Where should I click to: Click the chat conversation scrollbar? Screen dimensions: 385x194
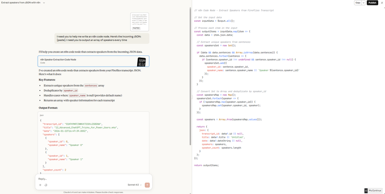pyautogui.click(x=190, y=76)
